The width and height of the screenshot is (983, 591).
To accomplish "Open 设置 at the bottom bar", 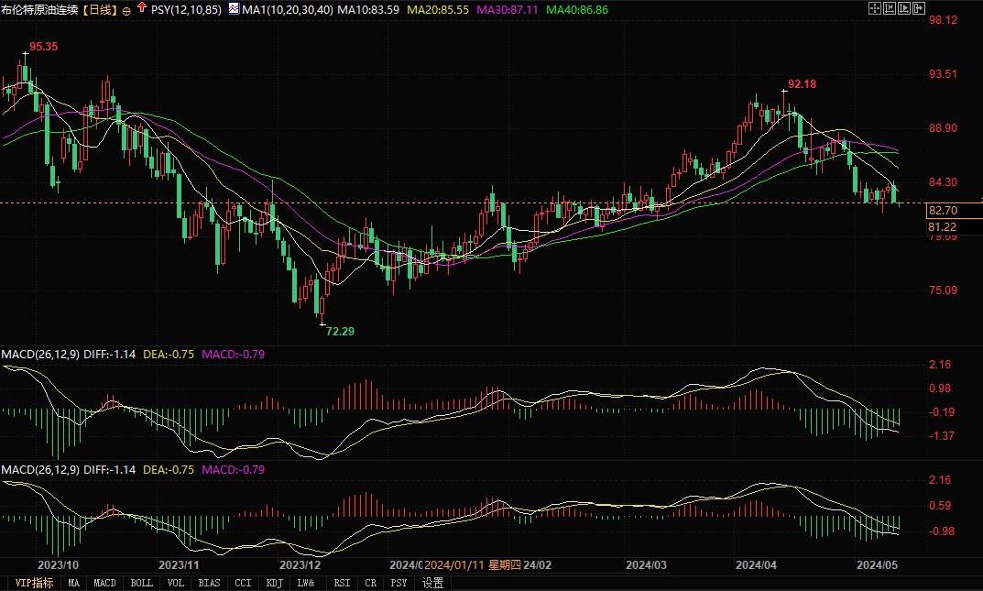I will pos(431,582).
